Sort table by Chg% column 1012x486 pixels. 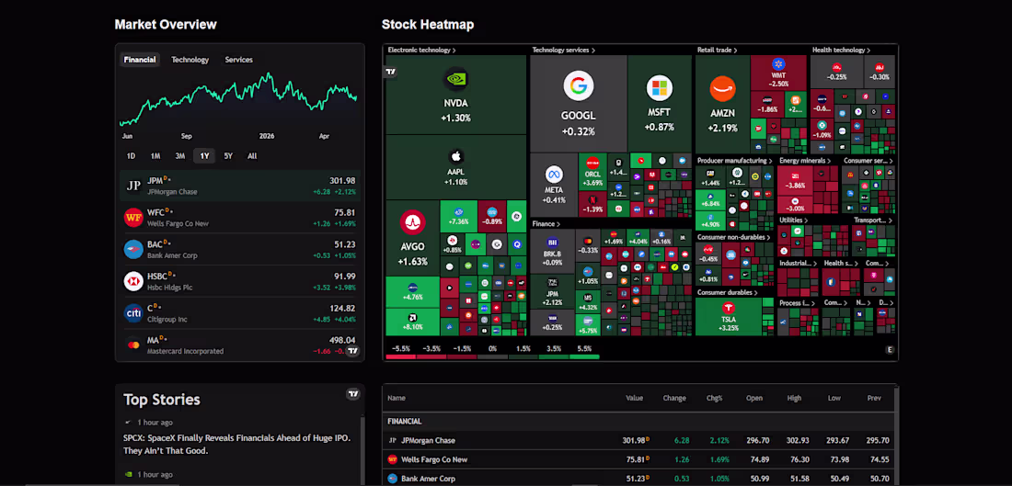point(714,399)
